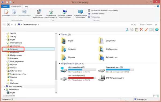
Task: Refresh the current folder view
Action: pos(135,25)
